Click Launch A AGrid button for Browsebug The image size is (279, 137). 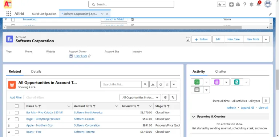click(114, 19)
